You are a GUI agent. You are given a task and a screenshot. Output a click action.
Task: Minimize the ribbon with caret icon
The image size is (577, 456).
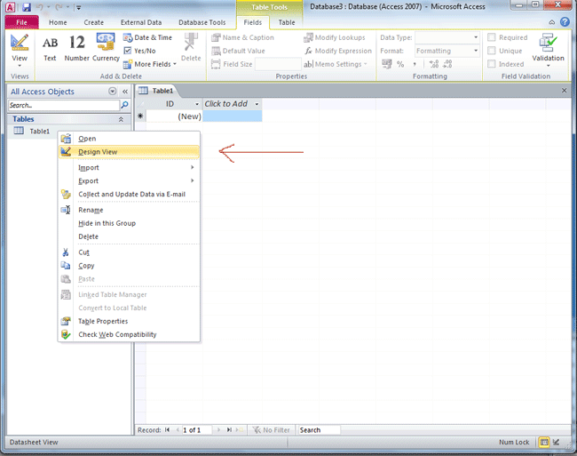pos(551,22)
